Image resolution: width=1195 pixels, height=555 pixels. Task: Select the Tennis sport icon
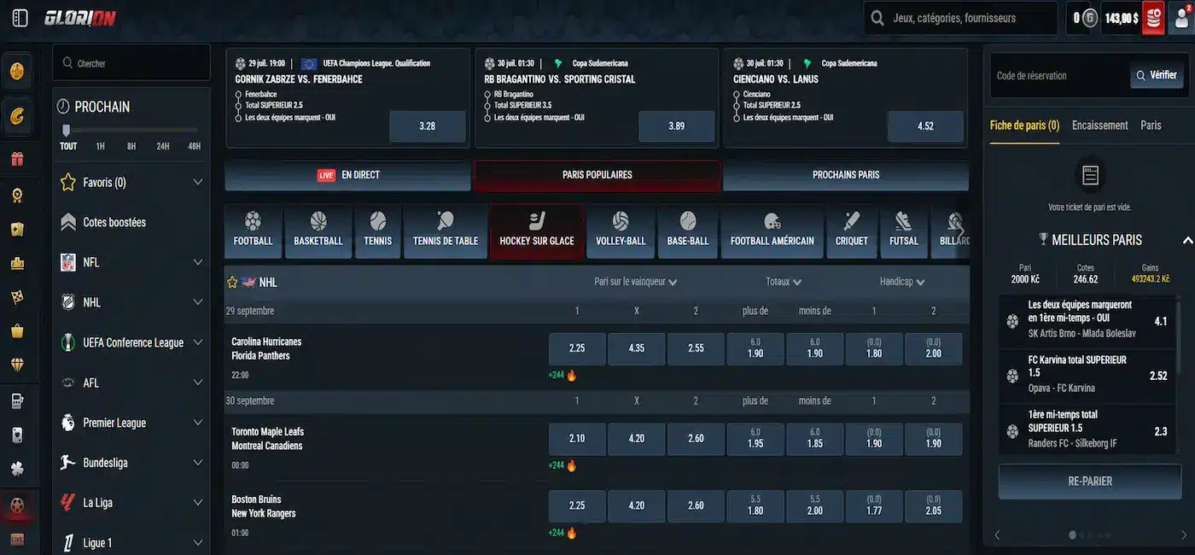(x=377, y=231)
